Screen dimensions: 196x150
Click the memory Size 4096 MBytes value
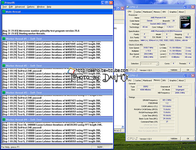145,90
